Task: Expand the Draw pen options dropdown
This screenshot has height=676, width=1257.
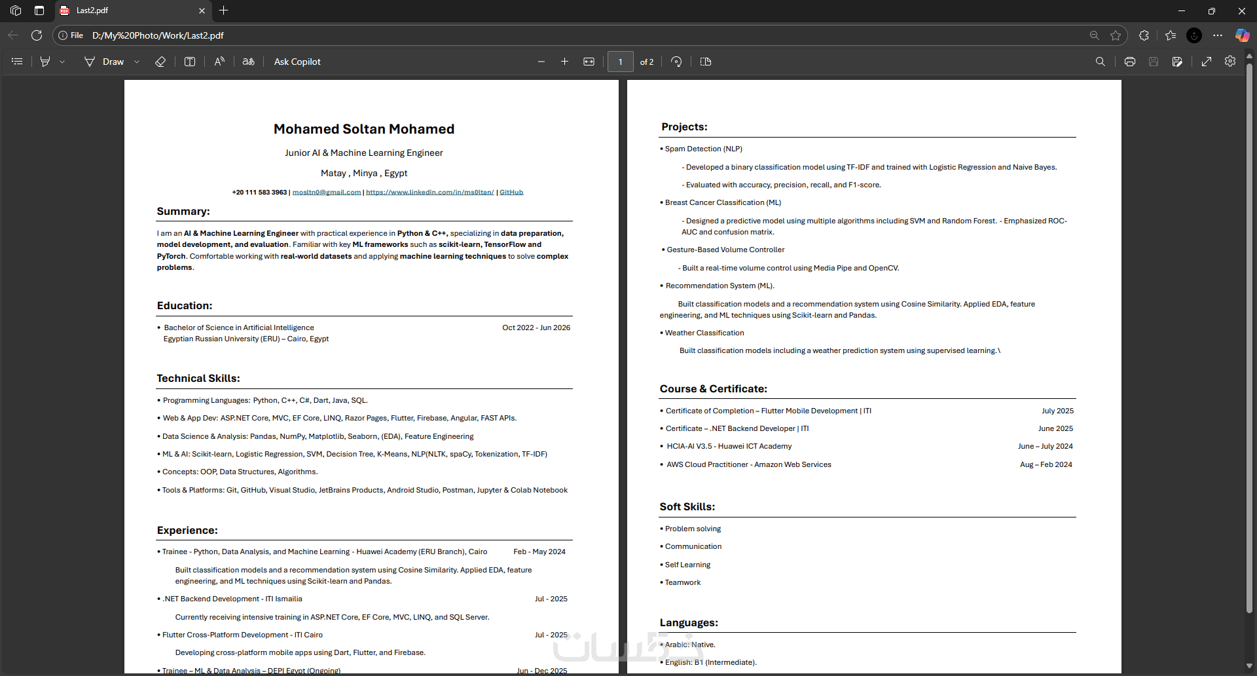Action: click(x=137, y=62)
